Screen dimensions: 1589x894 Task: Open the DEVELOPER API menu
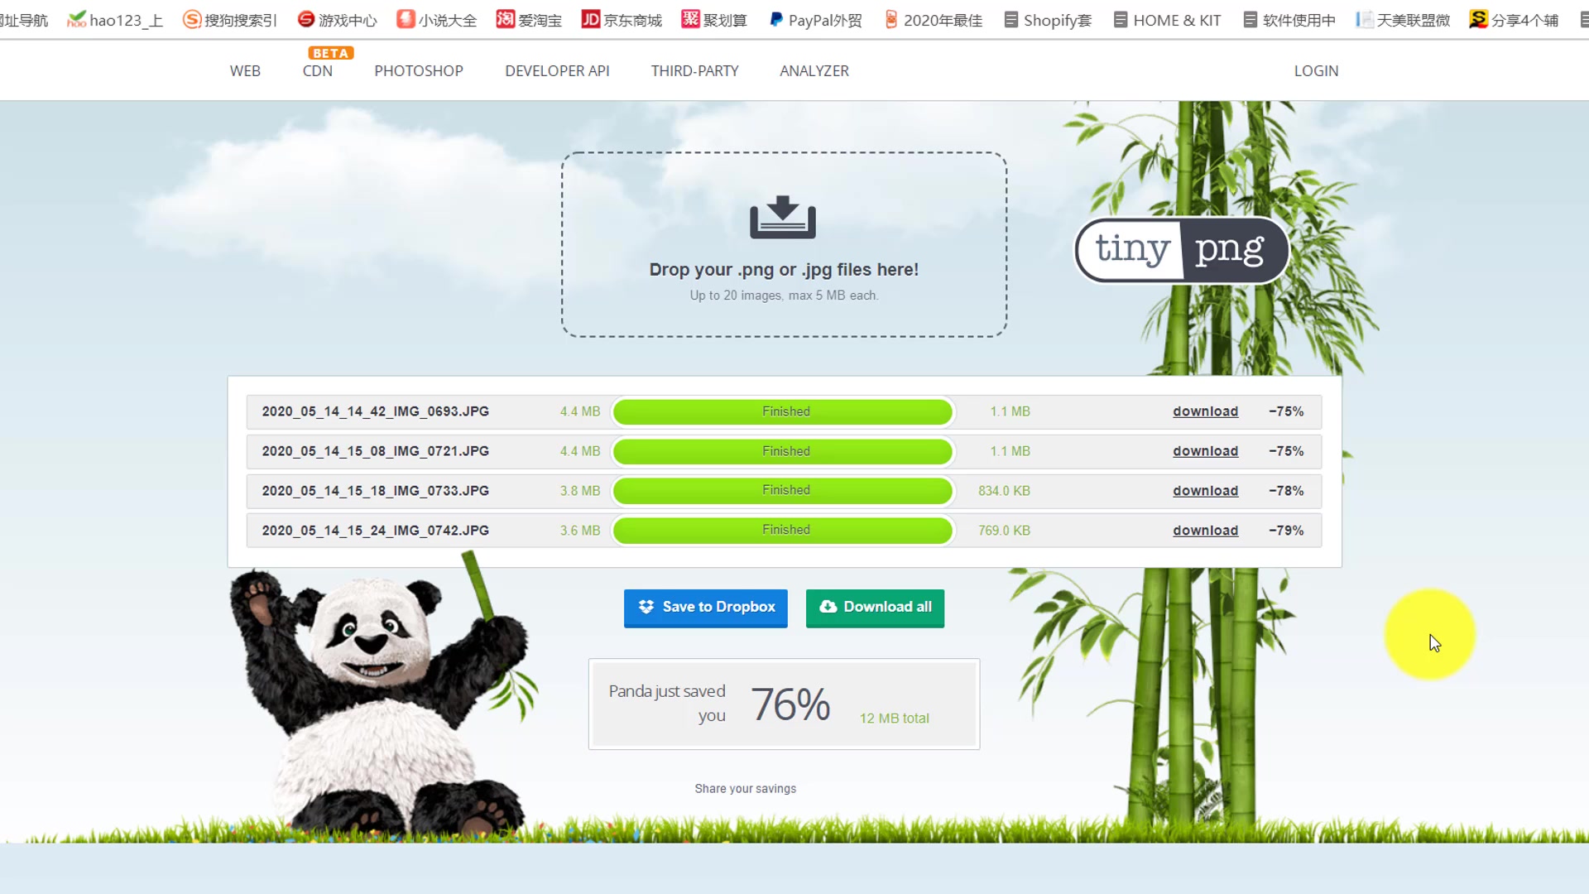click(557, 70)
